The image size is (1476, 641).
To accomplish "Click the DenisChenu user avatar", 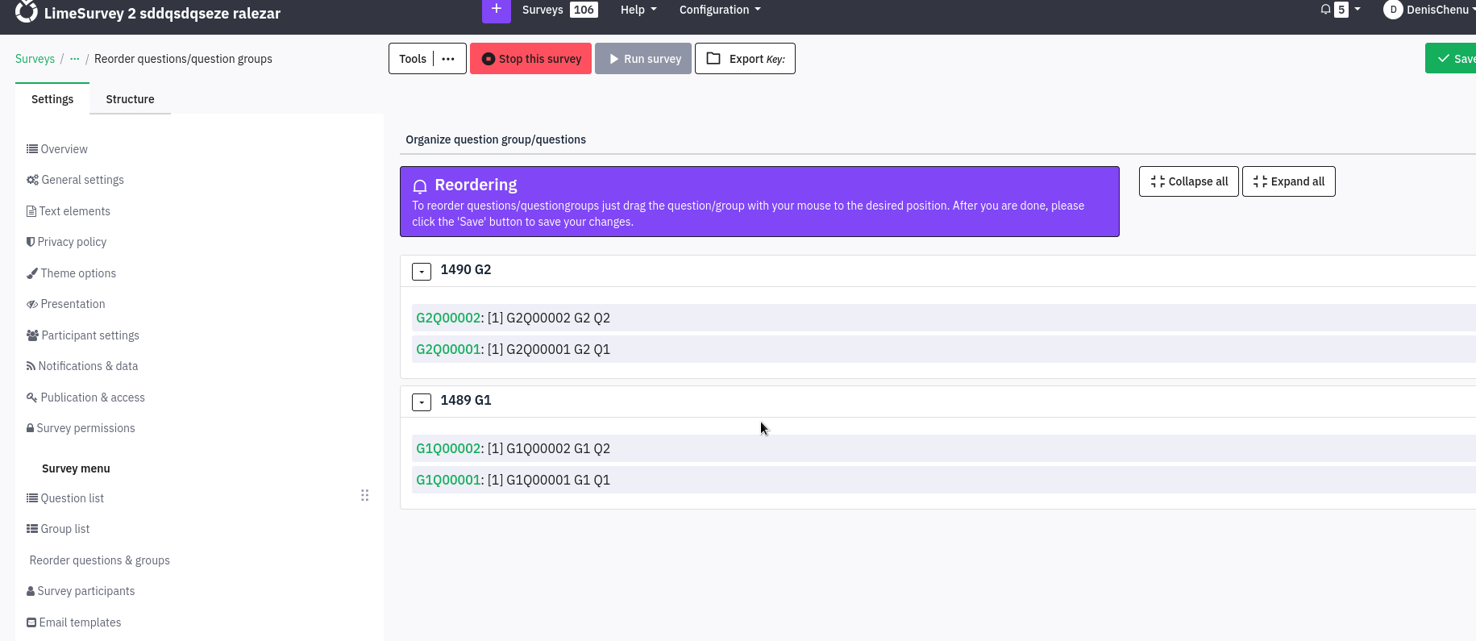I will [x=1392, y=10].
